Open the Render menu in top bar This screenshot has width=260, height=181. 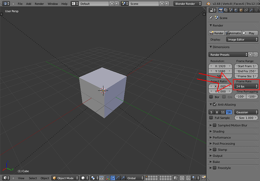coord(39,4)
